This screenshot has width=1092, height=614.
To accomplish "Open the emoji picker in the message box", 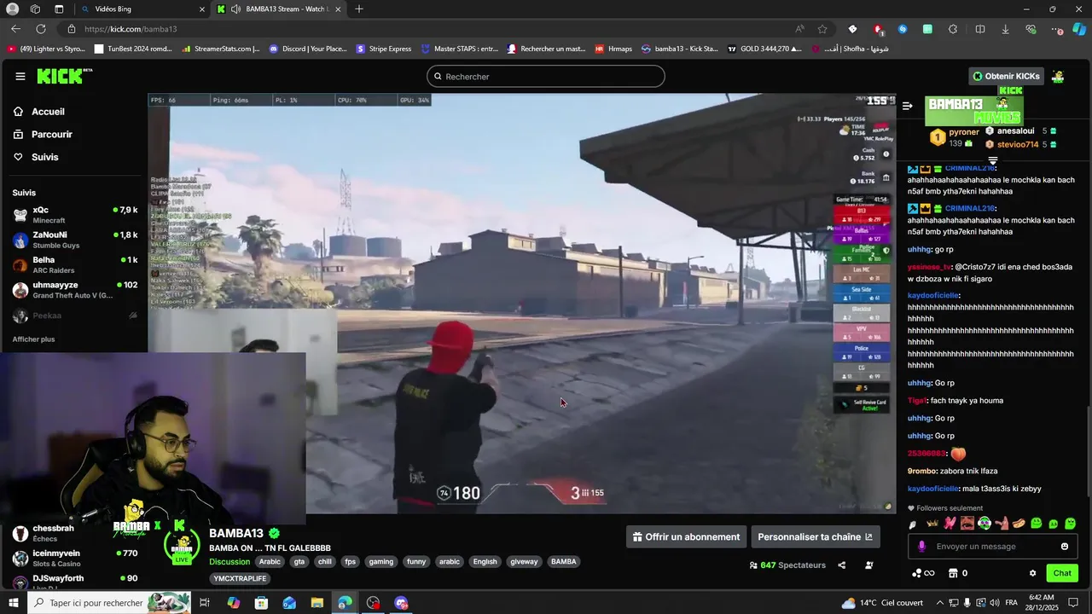I will (1064, 547).
